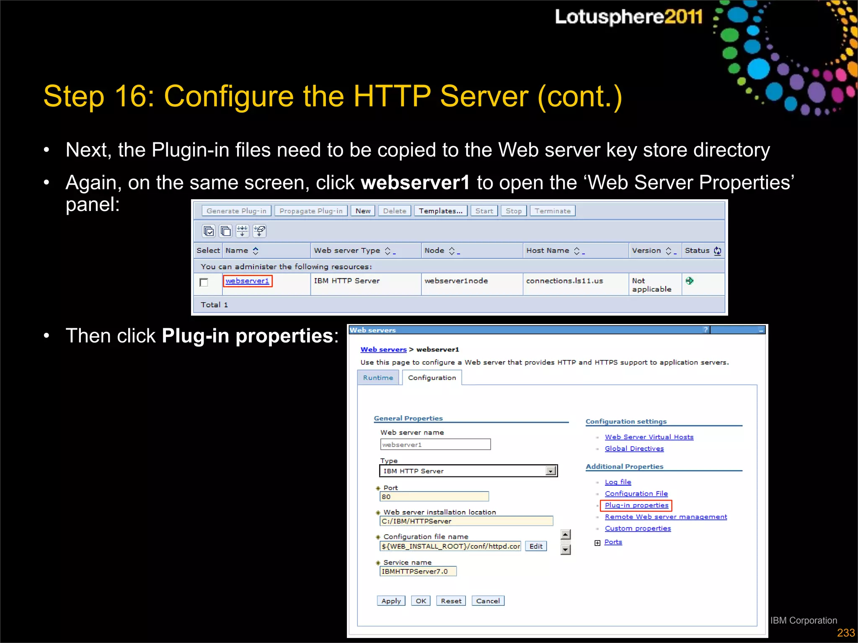Open the webserver1 link in the table

pos(247,281)
